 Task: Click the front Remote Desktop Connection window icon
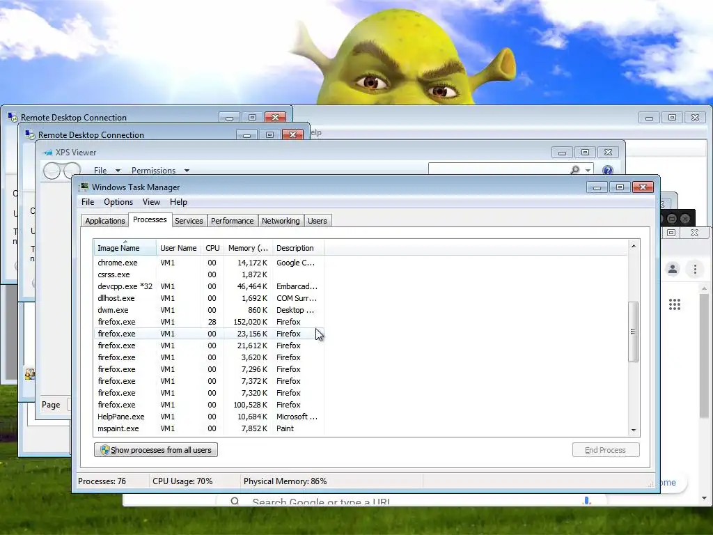pyautogui.click(x=30, y=134)
